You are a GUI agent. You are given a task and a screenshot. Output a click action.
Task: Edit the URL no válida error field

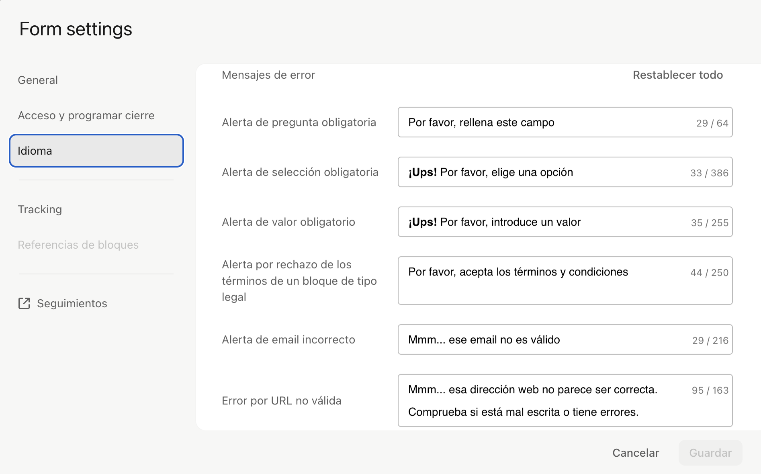(565, 400)
